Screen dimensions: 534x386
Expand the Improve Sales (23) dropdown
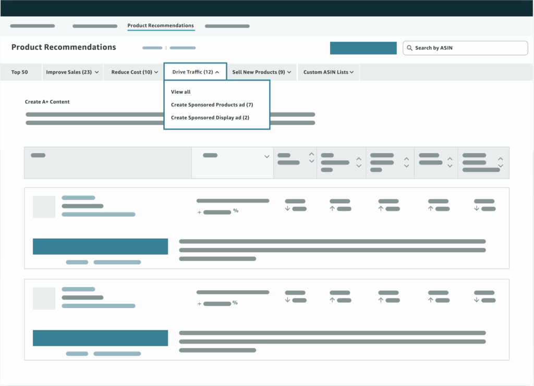pyautogui.click(x=72, y=72)
